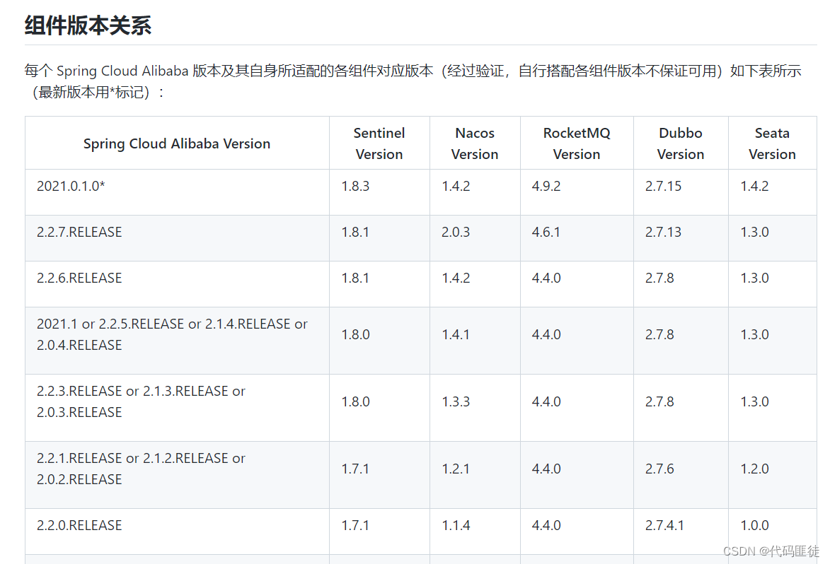Image resolution: width=830 pixels, height=564 pixels.
Task: Select Sentinel value 1.8.3 for 2021.0.1.0*
Action: (355, 186)
